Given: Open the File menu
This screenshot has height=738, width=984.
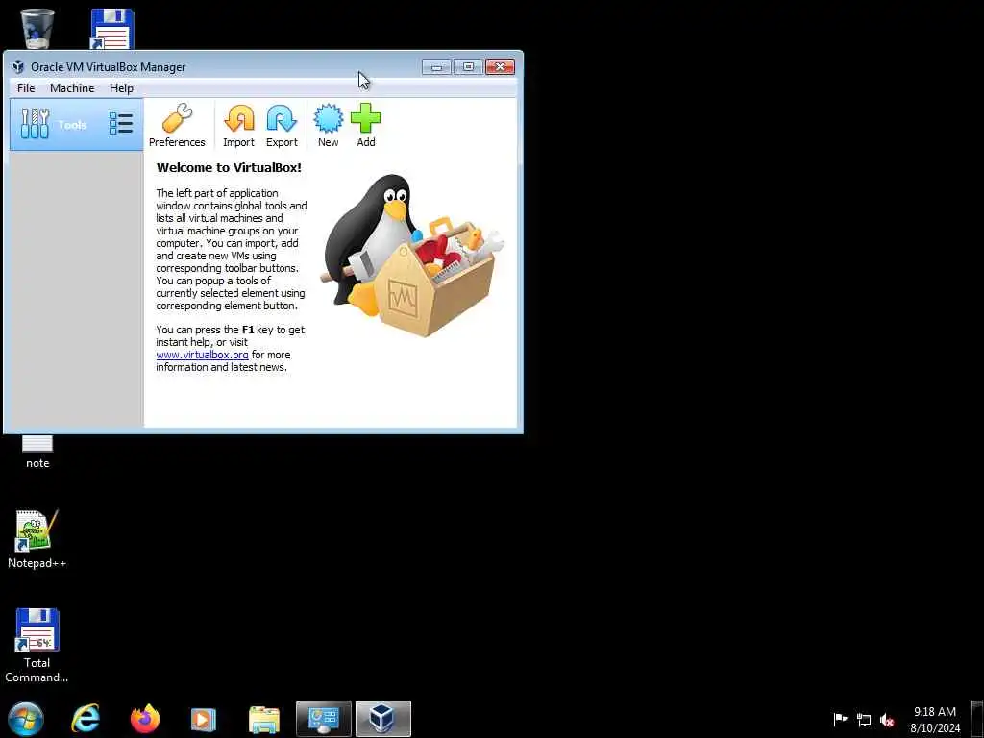Looking at the screenshot, I should click(26, 88).
